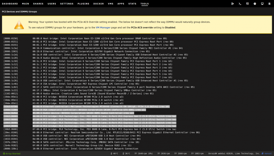Image resolution: width=274 pixels, height=156 pixels.
Task: Open the manual link in footer
Action: 268,154
